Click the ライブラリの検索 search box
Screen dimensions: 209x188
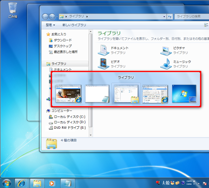click(x=191, y=17)
